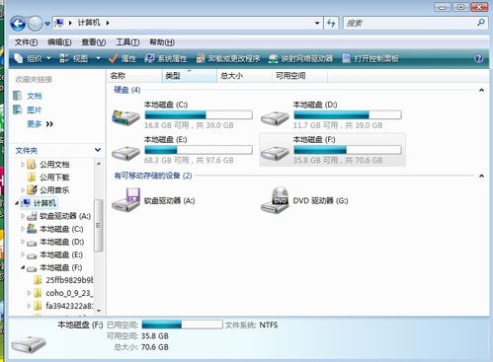Collapse the 文件夹 pane chevron

(x=98, y=150)
